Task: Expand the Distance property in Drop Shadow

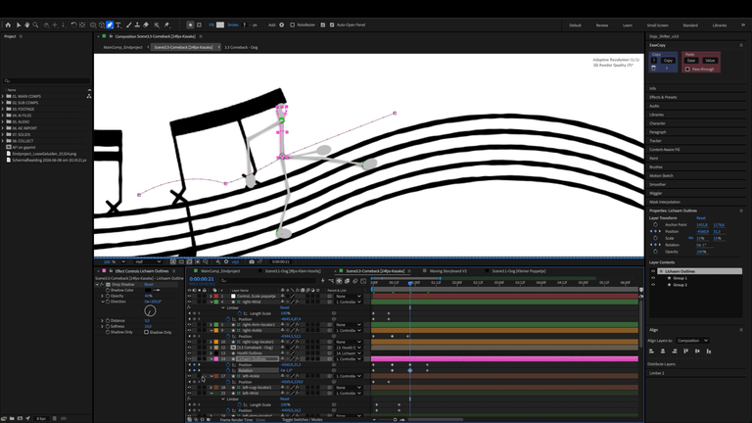Action: pyautogui.click(x=102, y=321)
